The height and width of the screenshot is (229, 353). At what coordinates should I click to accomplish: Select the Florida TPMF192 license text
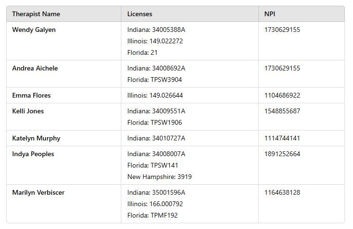click(152, 215)
